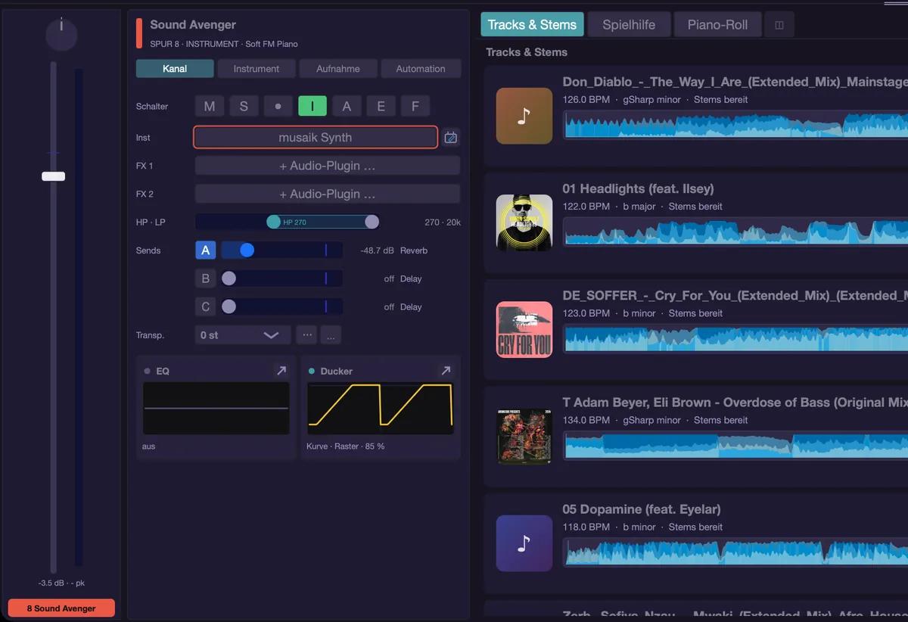Screen dimensions: 908x622
Task: Select the Tracks & Stems tab
Action: [x=532, y=25]
